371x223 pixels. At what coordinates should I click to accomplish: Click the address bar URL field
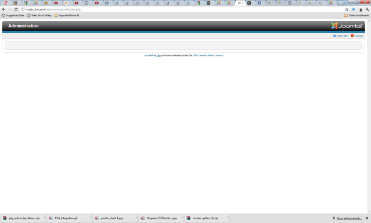tap(182, 9)
